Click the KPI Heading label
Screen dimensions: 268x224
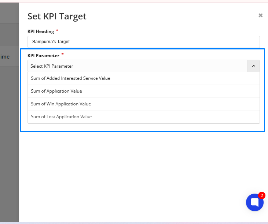[41, 31]
